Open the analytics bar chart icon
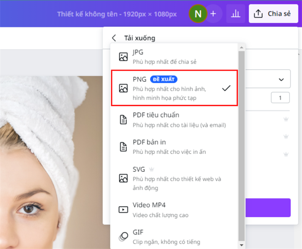 tap(236, 14)
